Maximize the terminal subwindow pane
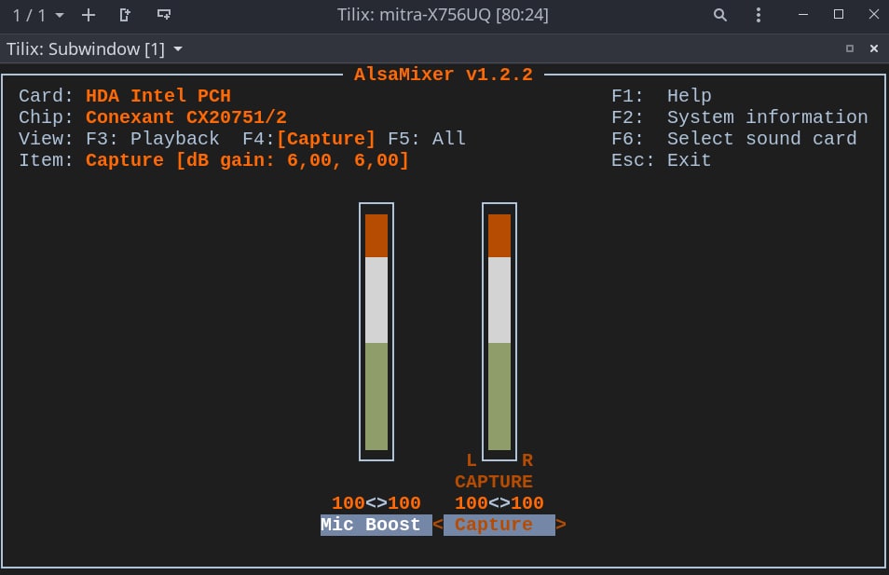Screen dimensions: 889x575 tap(849, 48)
